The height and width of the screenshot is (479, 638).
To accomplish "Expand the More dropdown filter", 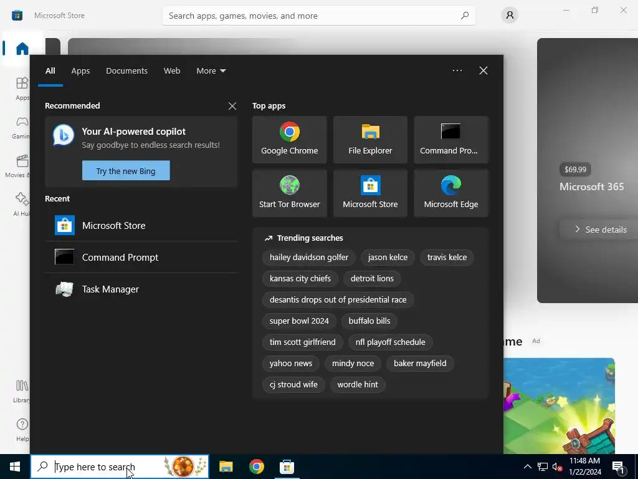I will coord(211,71).
